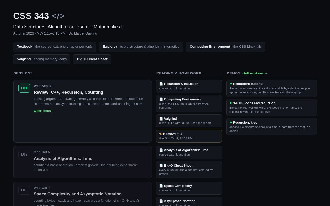Click the SESSIONS column heading
Image resolution: width=330 pixels, height=206 pixels.
tap(23, 73)
